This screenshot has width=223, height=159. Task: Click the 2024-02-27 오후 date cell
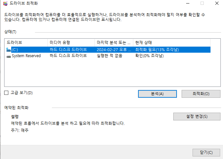tap(114, 49)
